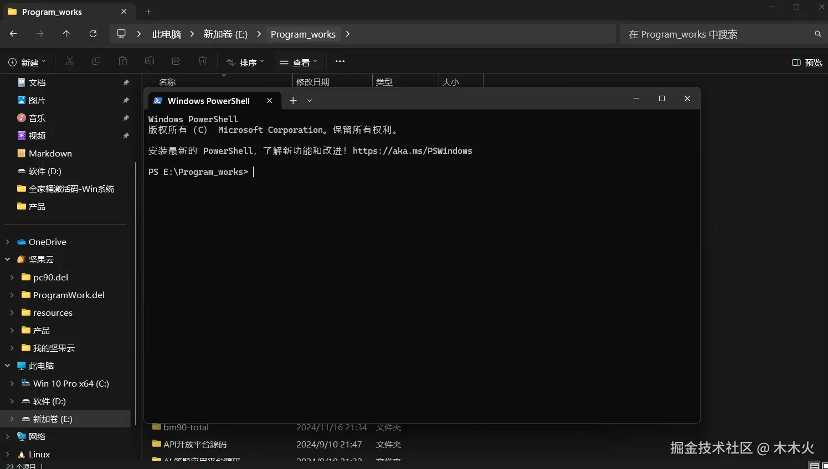Select 新加卷 (E:) in sidebar tree
The image size is (828, 469).
tap(66, 419)
